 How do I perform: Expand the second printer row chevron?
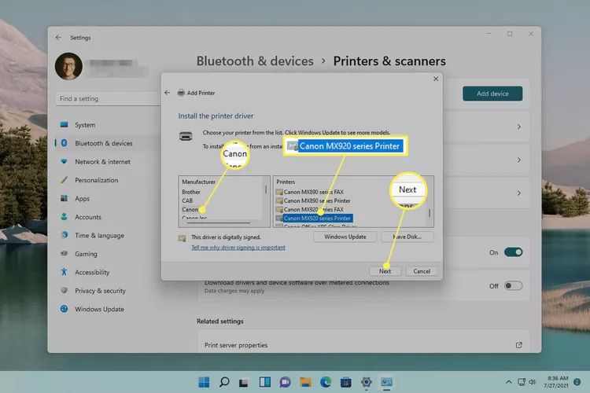[519, 160]
